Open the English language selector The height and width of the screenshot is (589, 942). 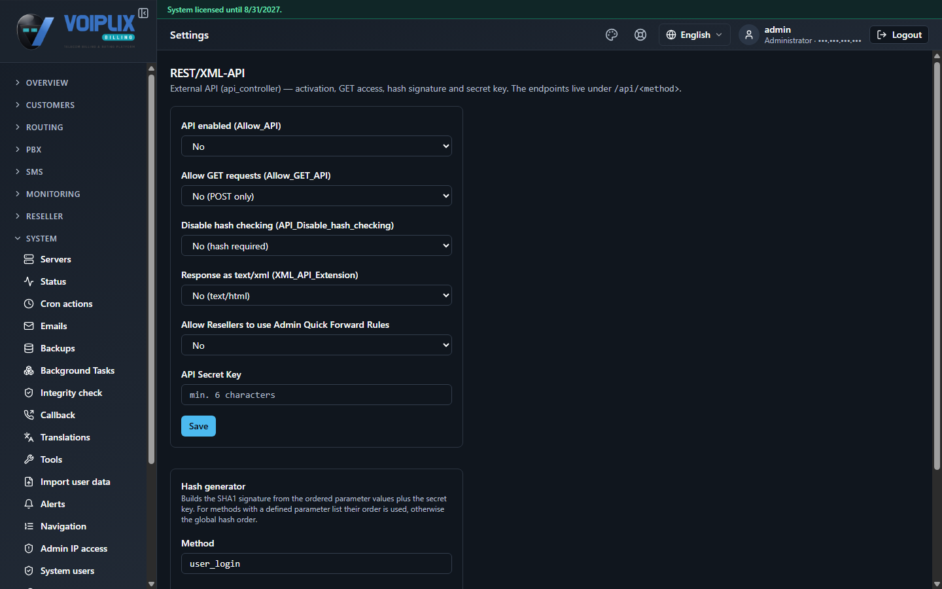pyautogui.click(x=695, y=35)
